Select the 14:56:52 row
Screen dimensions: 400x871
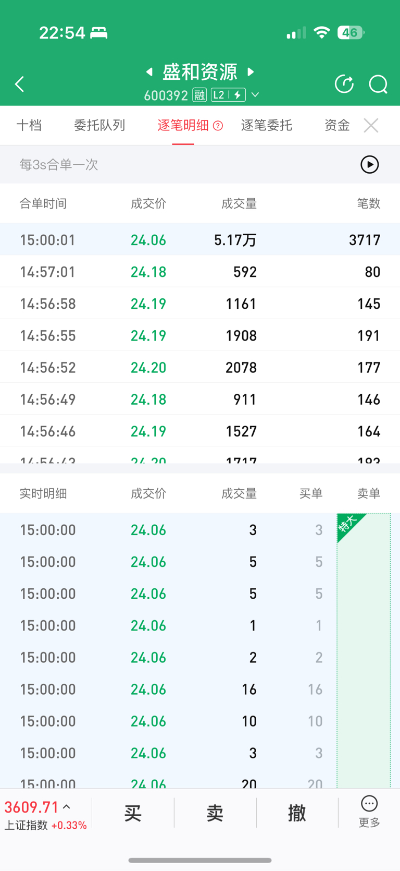coord(200,367)
